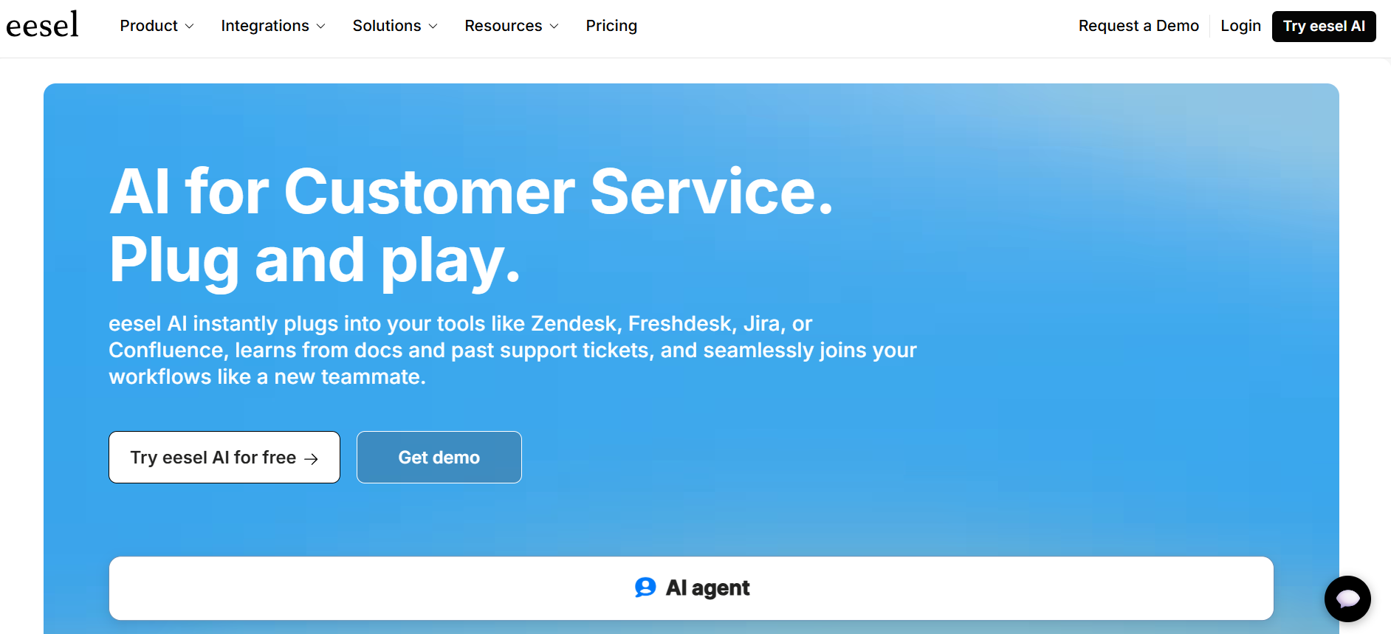Expand the Solutions dropdown chevron
The width and height of the screenshot is (1391, 634).
pyautogui.click(x=433, y=27)
